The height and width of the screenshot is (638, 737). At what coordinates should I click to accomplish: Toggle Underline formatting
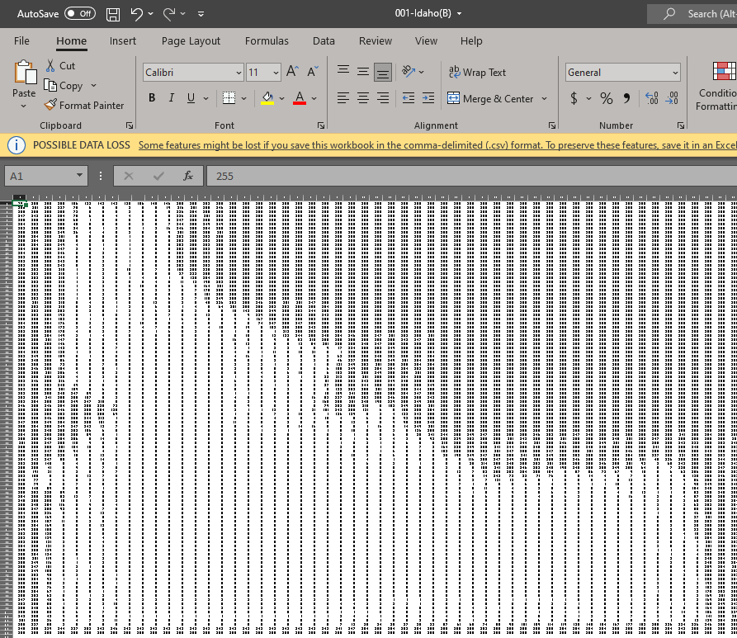click(x=191, y=97)
